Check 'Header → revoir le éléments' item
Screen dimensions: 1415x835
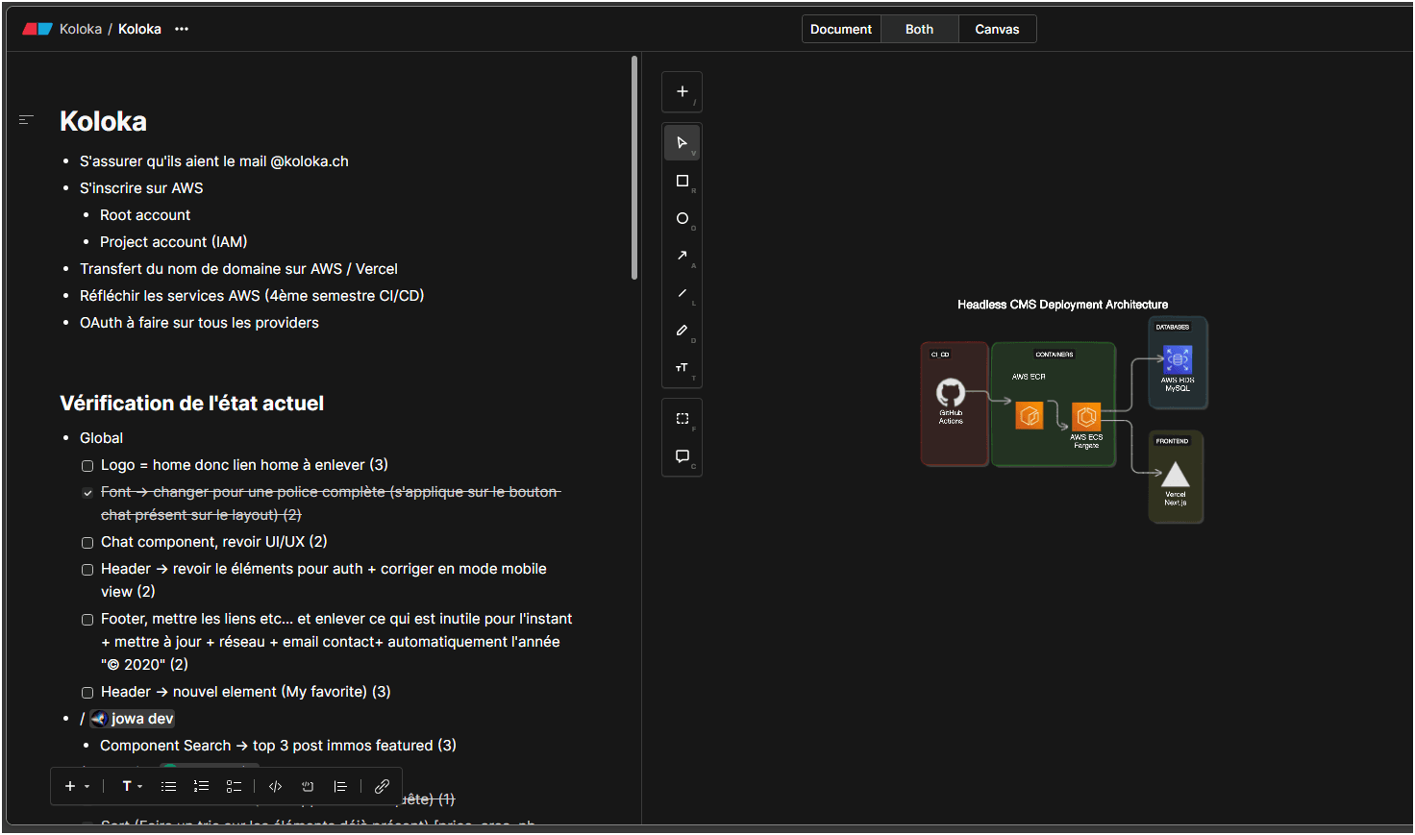tap(87, 570)
